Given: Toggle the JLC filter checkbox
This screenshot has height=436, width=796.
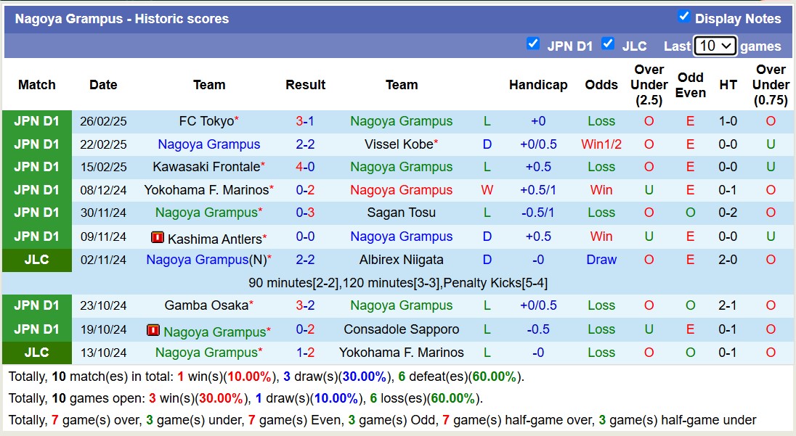Looking at the screenshot, I should click(608, 44).
